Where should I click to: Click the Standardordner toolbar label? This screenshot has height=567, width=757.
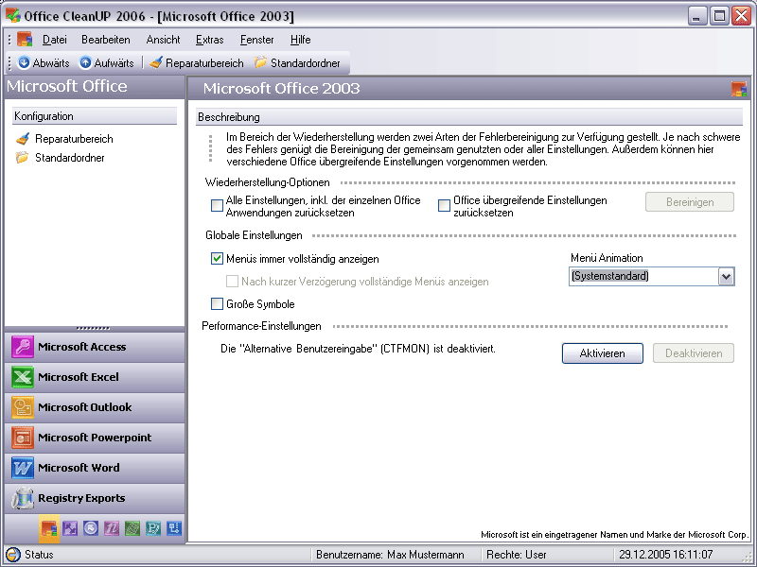305,63
